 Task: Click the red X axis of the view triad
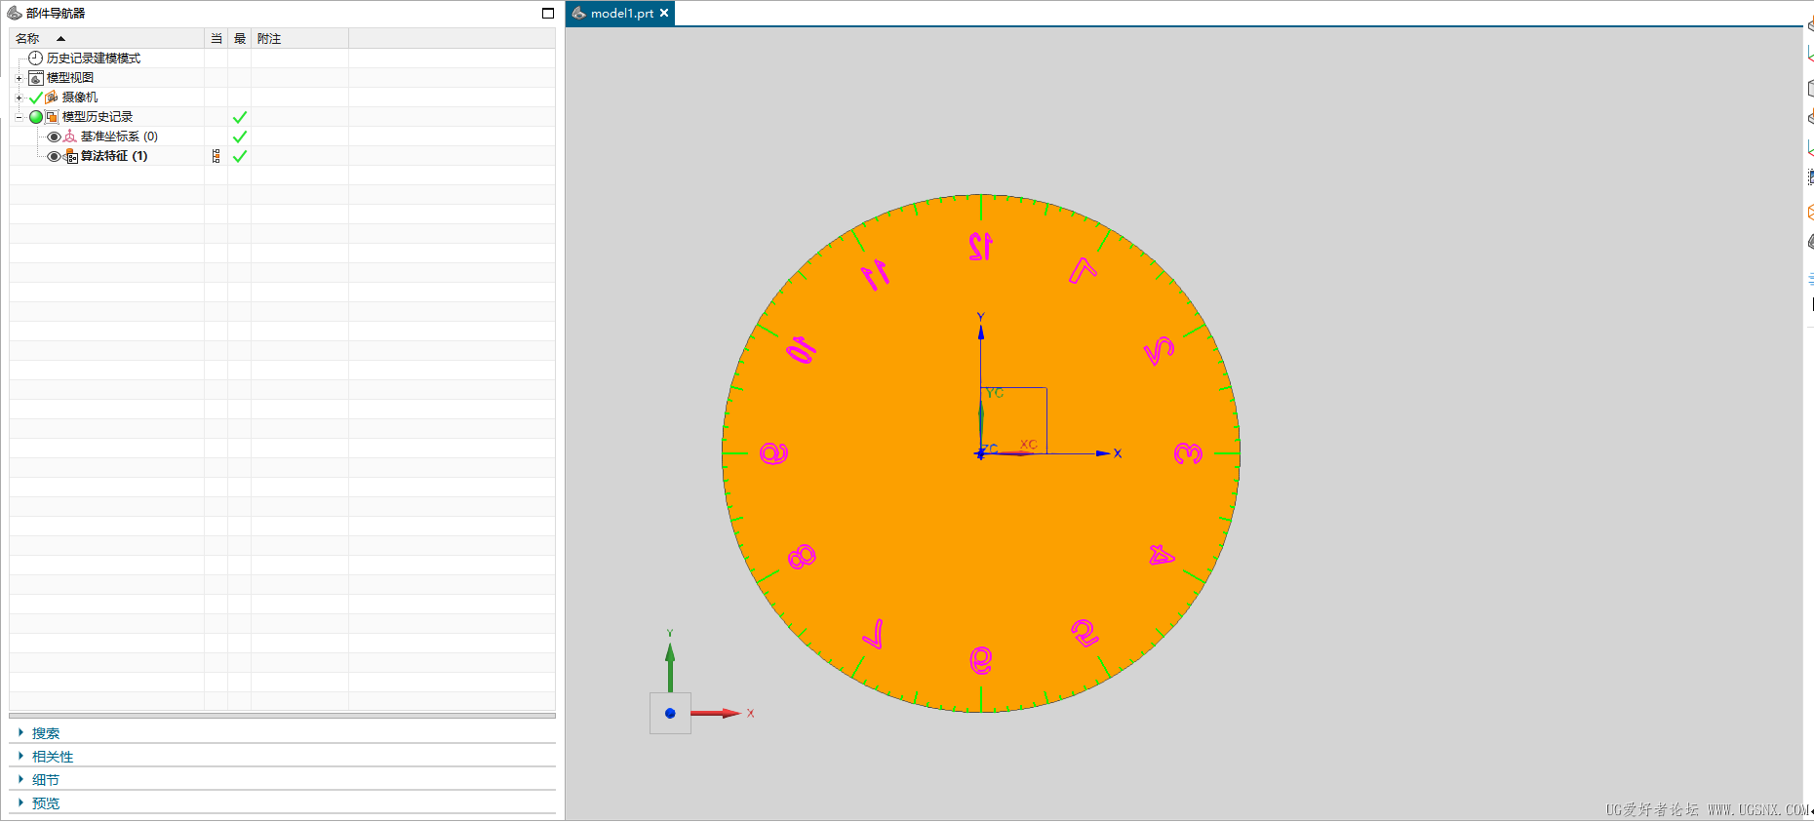point(717,713)
